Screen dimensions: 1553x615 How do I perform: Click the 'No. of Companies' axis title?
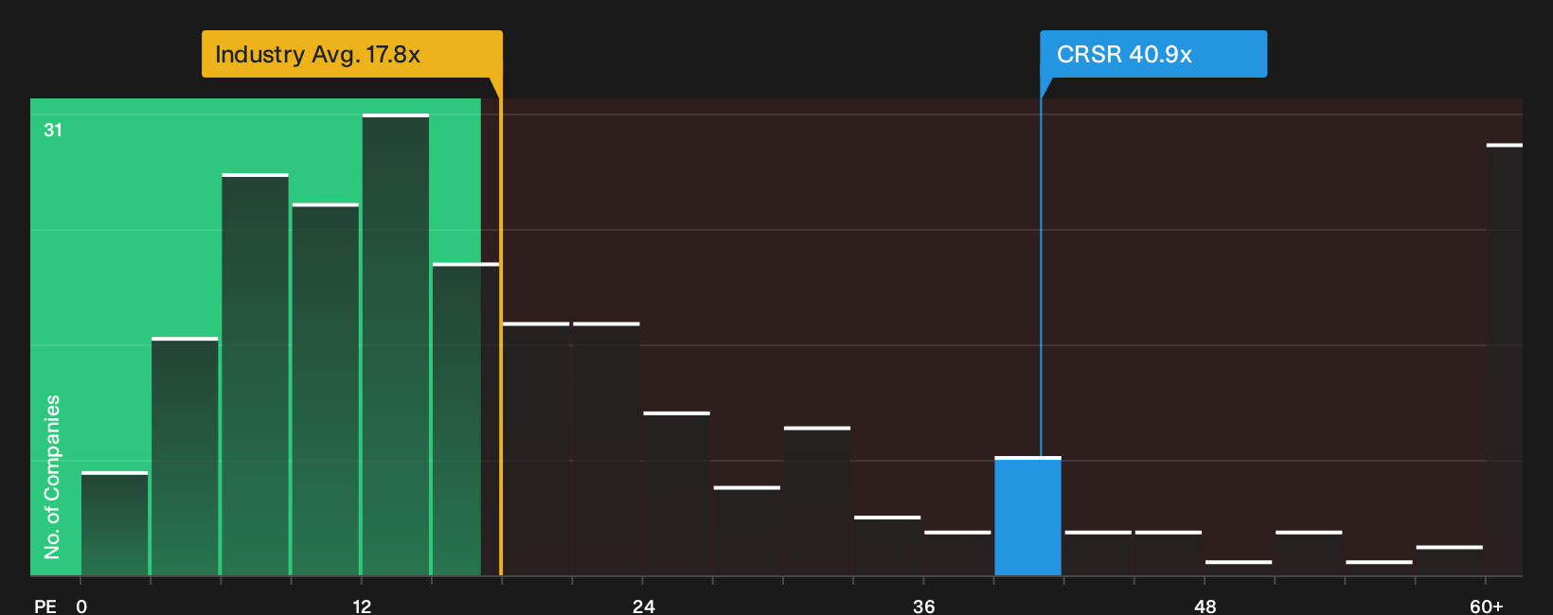pos(52,477)
